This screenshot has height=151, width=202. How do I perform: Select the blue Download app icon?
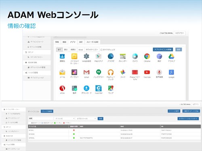click(86, 88)
